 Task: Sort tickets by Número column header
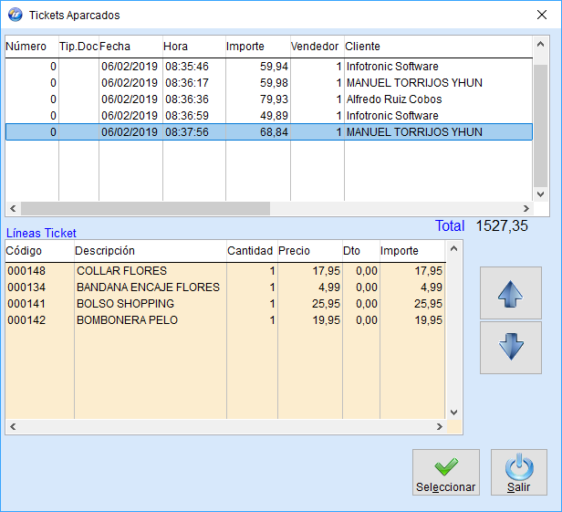32,47
